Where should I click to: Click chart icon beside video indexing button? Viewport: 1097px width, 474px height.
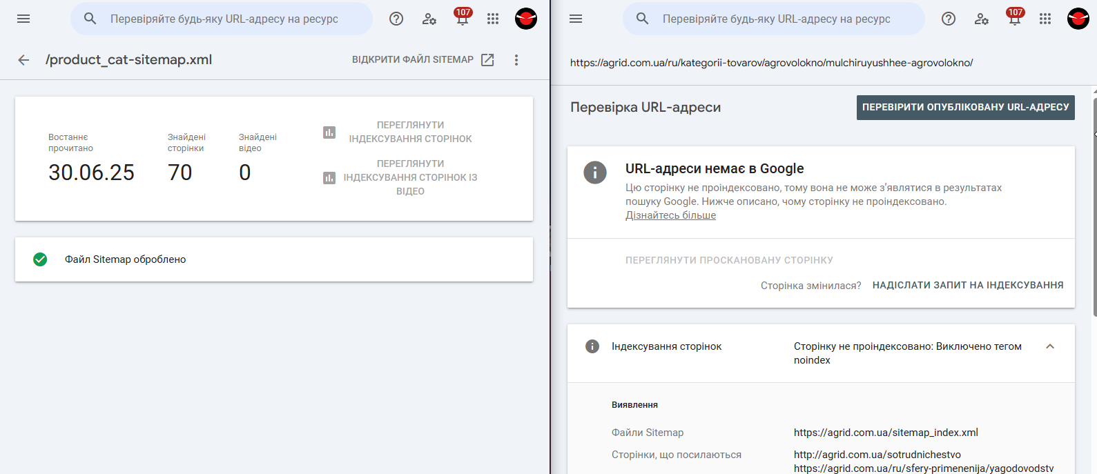coord(329,178)
